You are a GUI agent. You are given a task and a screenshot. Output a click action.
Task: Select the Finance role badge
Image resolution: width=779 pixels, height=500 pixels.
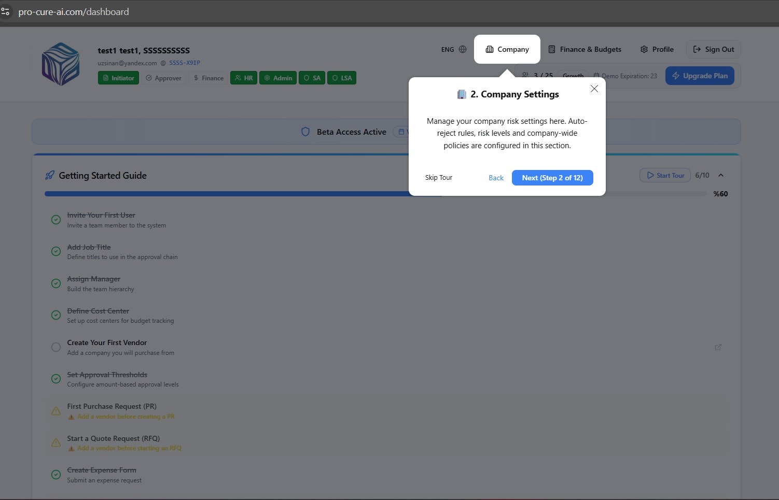(x=208, y=78)
